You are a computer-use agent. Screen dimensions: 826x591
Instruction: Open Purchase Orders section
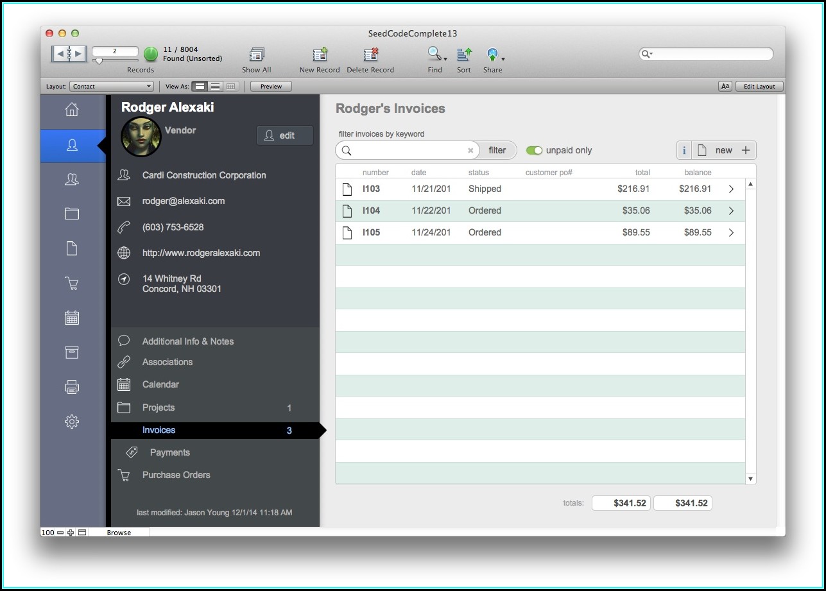(x=176, y=475)
